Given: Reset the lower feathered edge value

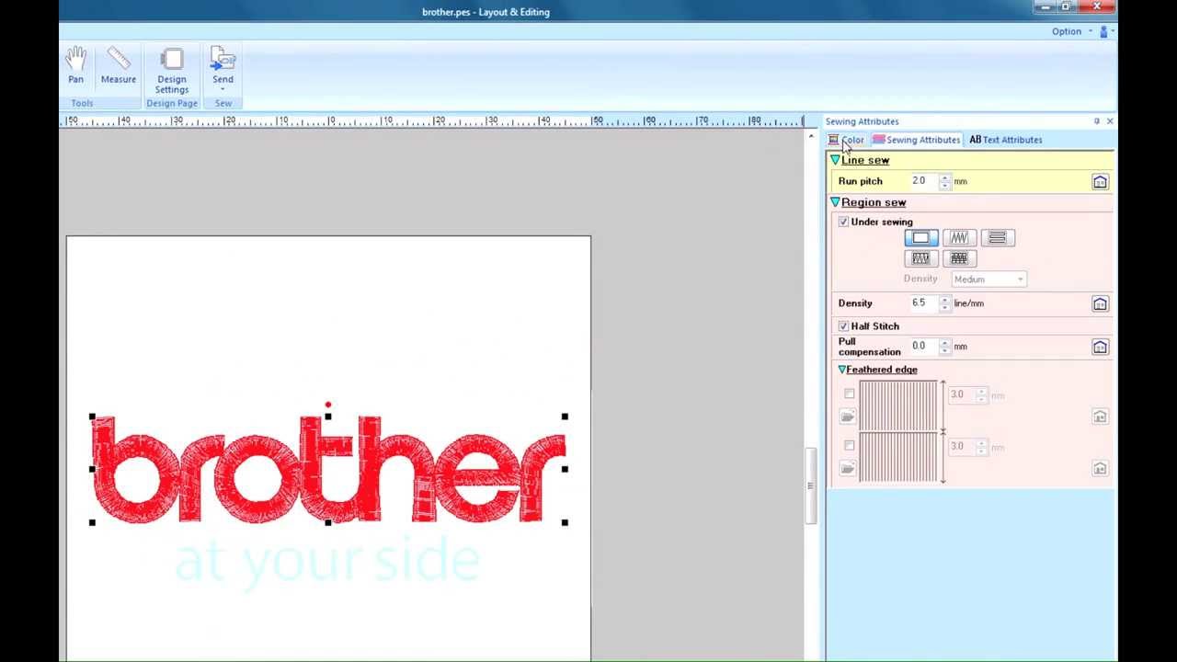Looking at the screenshot, I should pos(1100,469).
